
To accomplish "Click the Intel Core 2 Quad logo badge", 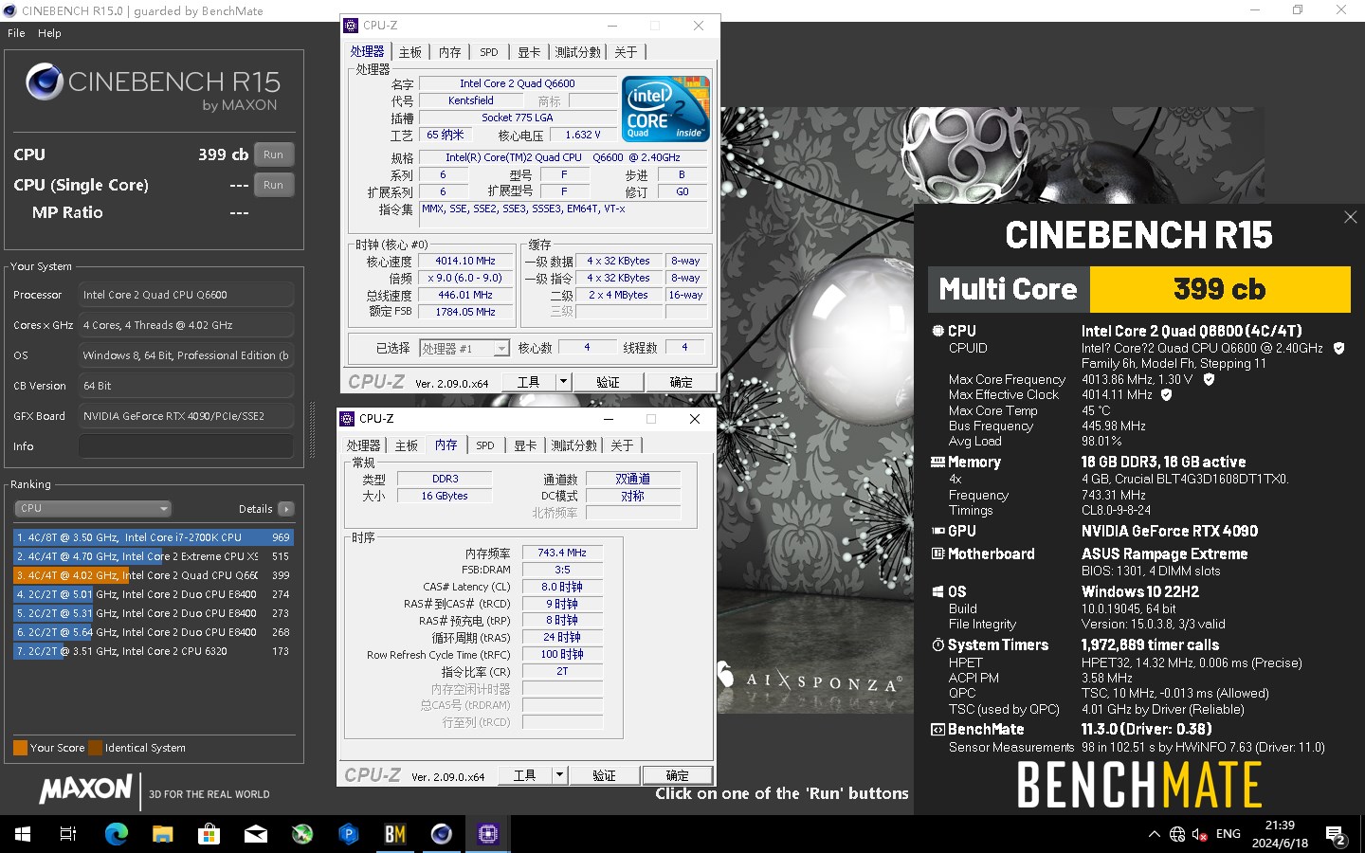I will click(665, 108).
